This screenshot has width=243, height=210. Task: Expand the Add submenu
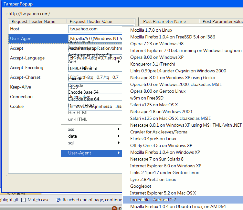click(91, 62)
